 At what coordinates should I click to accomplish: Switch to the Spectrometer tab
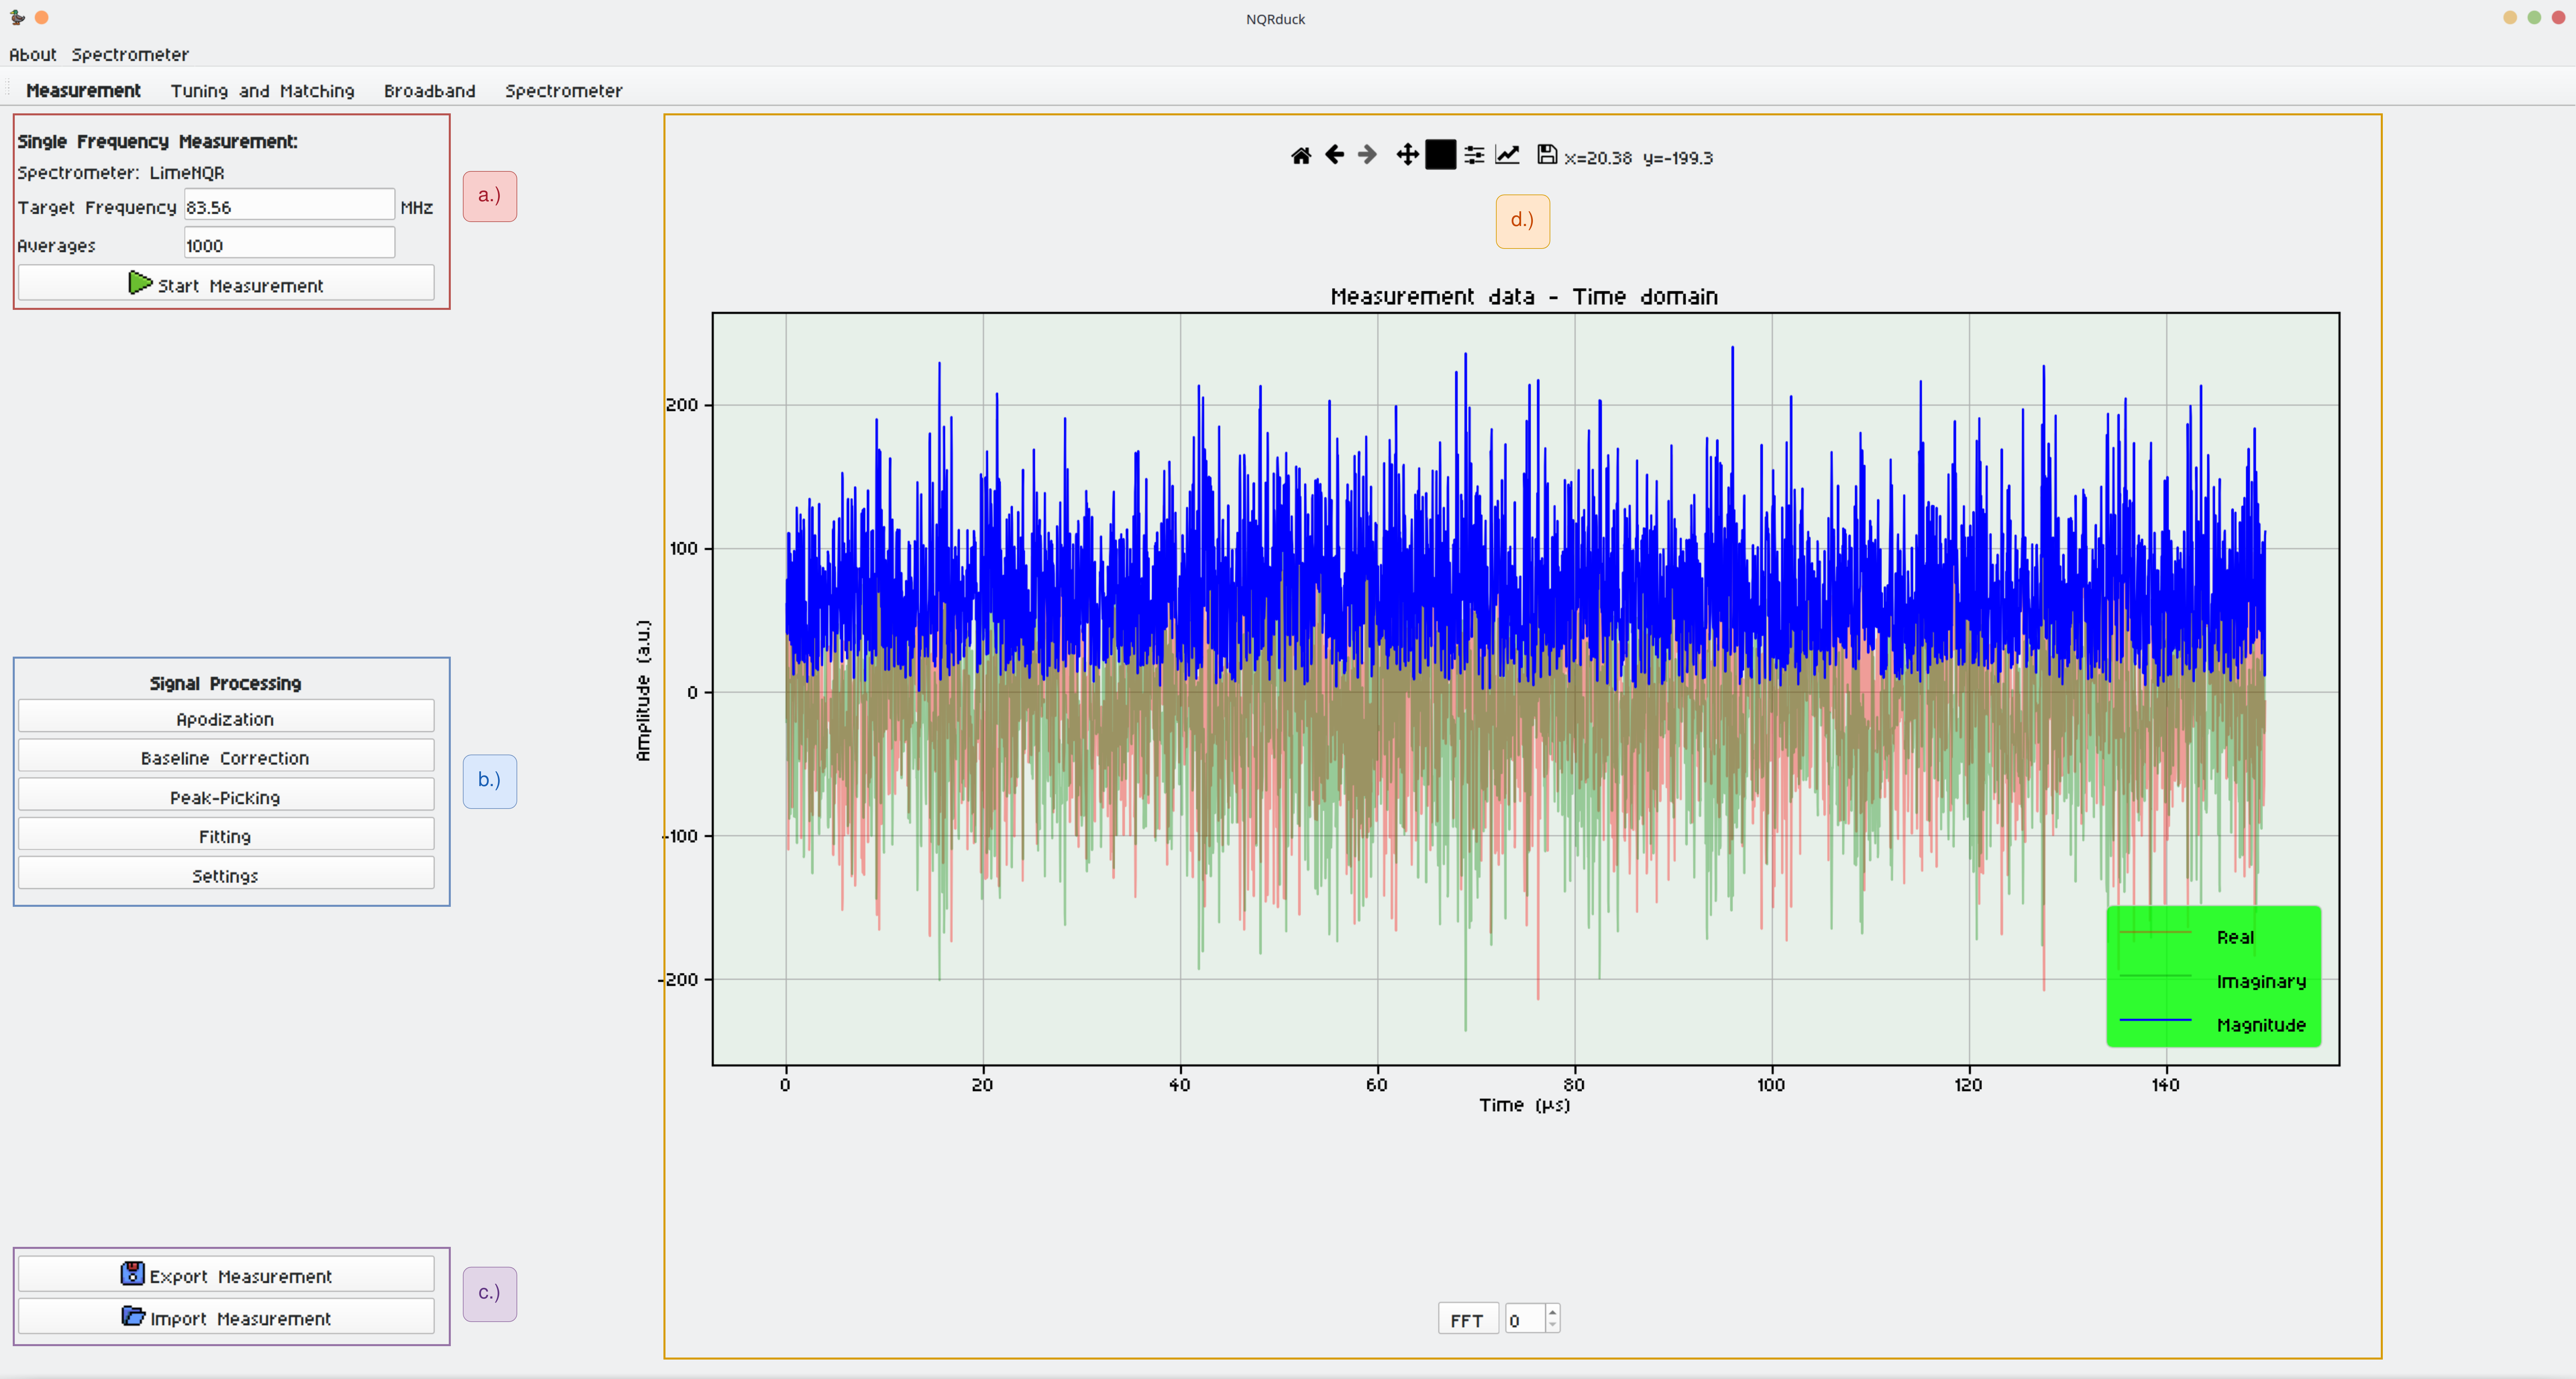(563, 91)
